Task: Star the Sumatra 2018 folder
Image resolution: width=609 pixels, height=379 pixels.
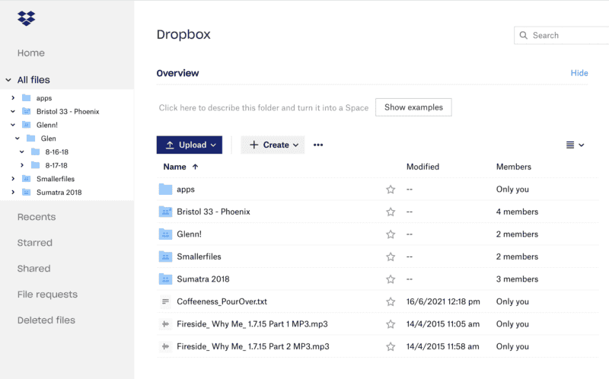Action: pos(391,279)
